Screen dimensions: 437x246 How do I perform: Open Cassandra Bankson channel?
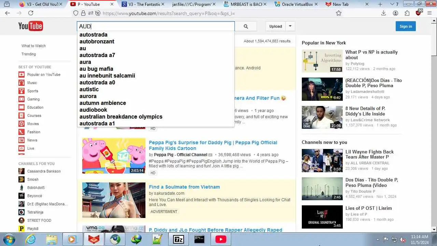tap(44, 171)
